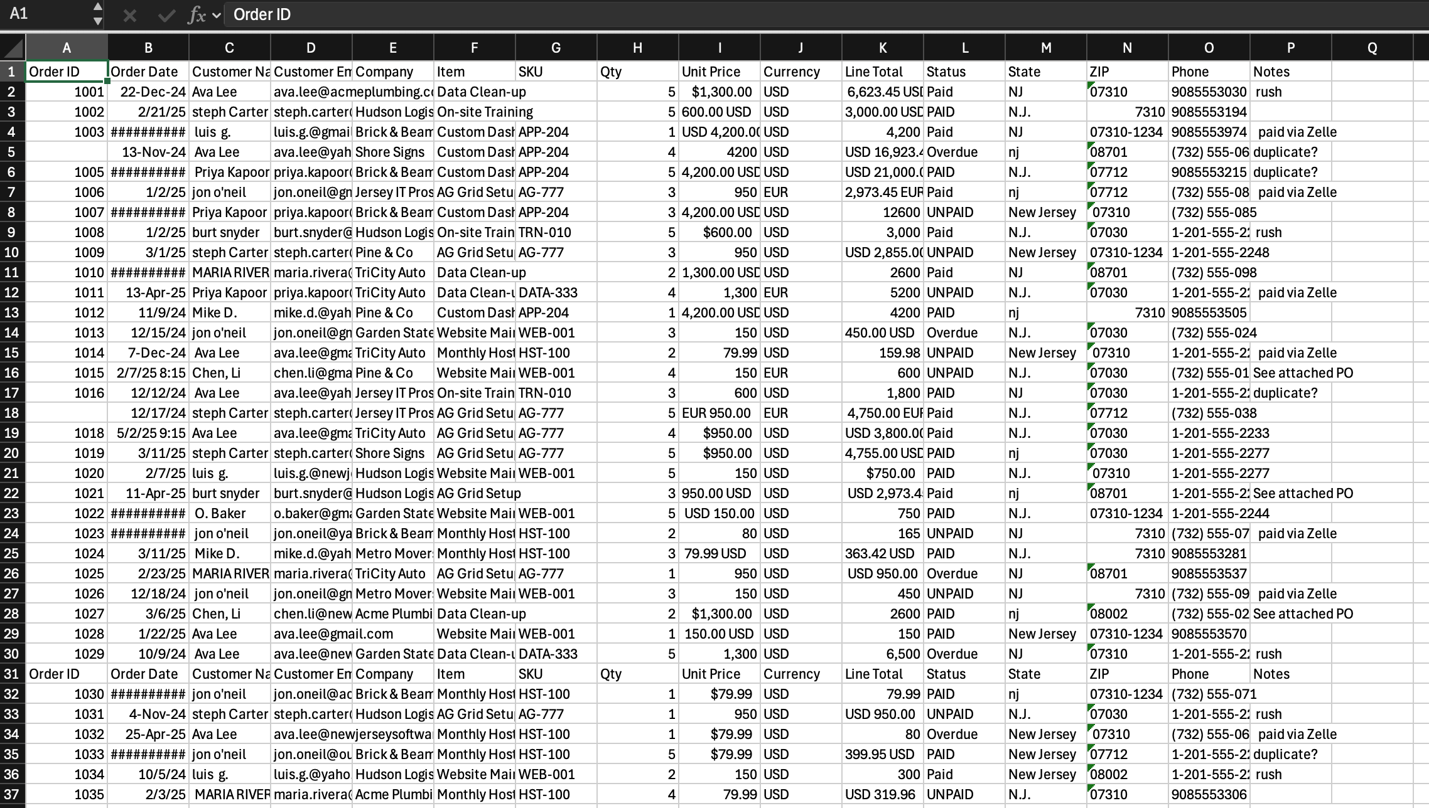Click SKU cell DATA-333 in row 12

[556, 292]
